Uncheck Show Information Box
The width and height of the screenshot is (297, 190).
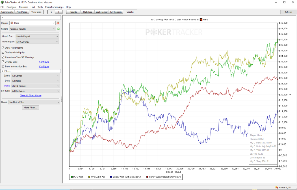pos(3,66)
